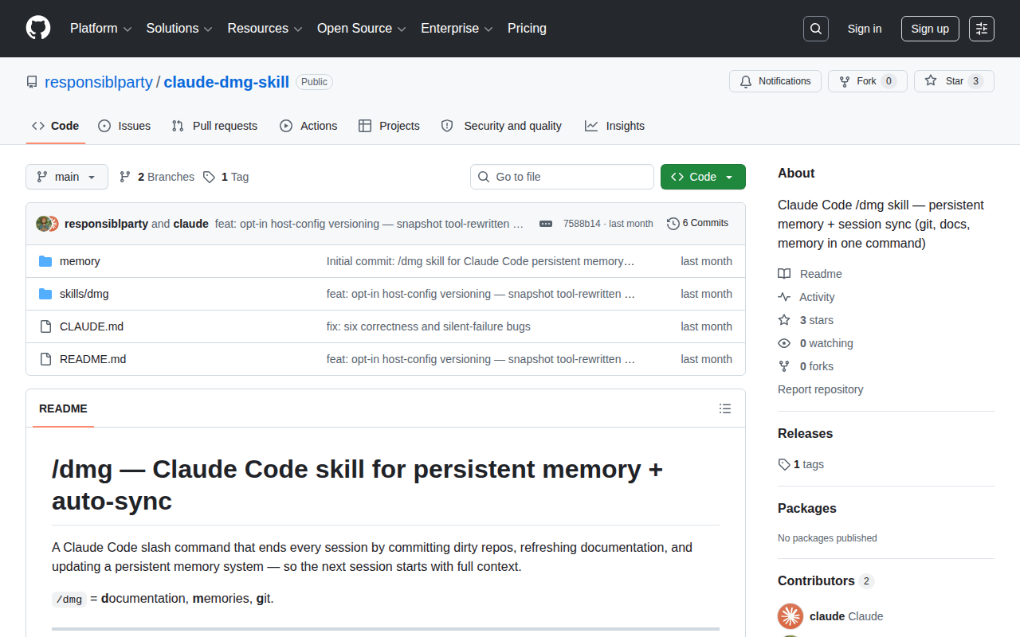Expand the Open Source menu dropdown
The image size is (1020, 637).
[x=362, y=29]
